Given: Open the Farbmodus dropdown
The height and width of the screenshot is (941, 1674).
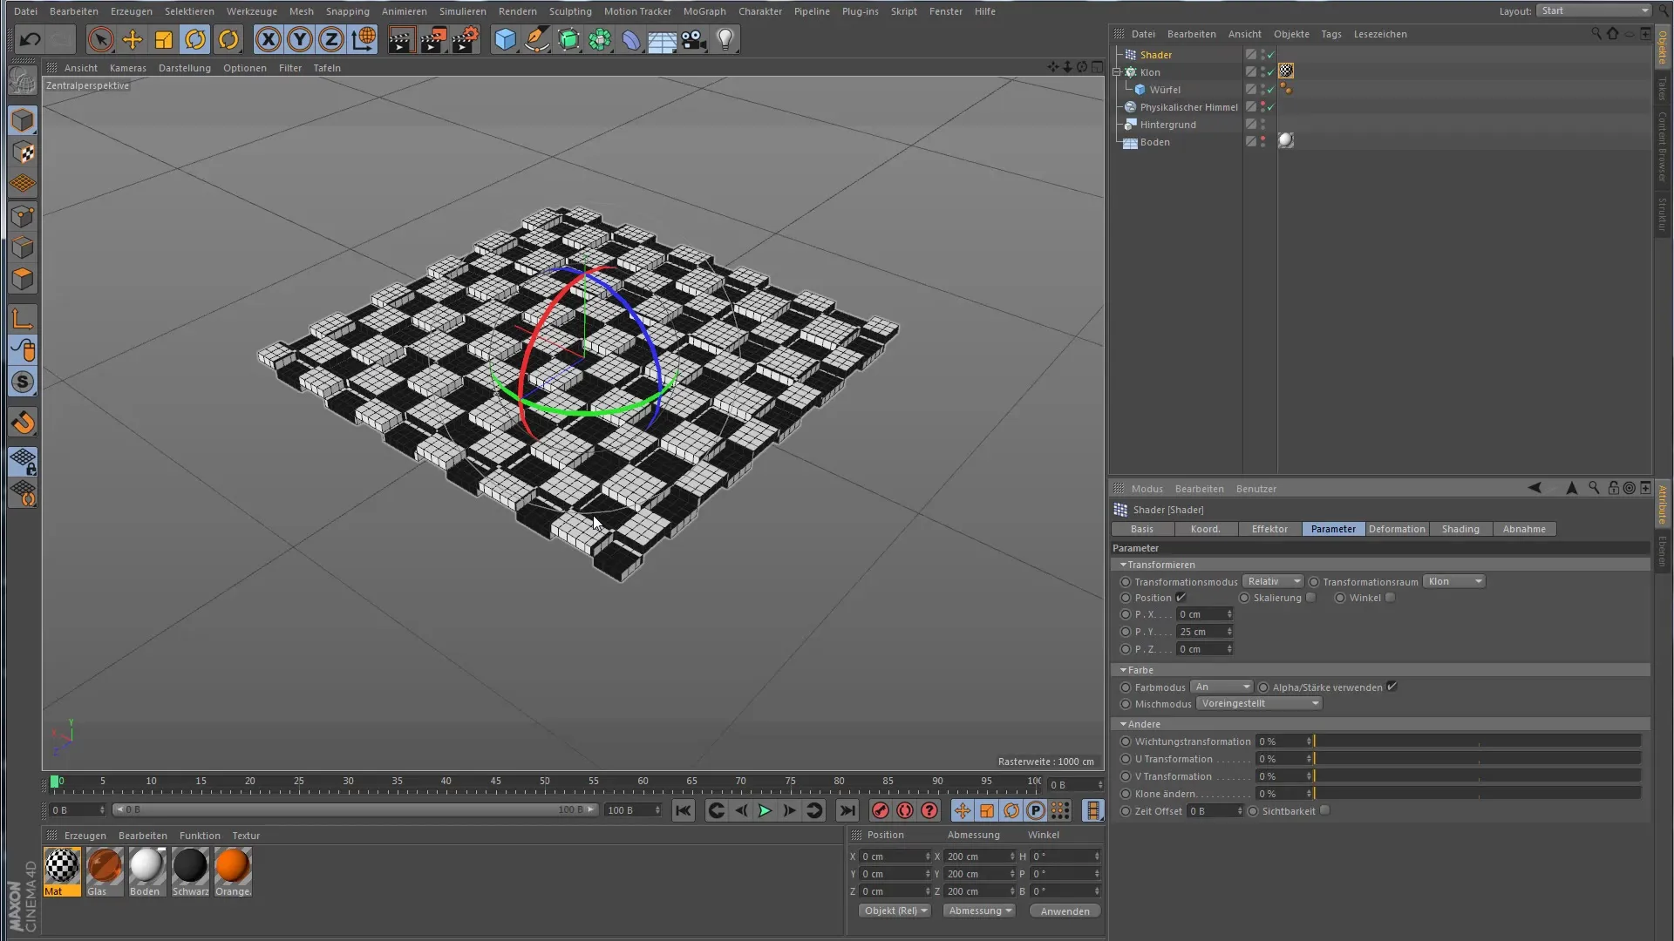Looking at the screenshot, I should tap(1222, 687).
